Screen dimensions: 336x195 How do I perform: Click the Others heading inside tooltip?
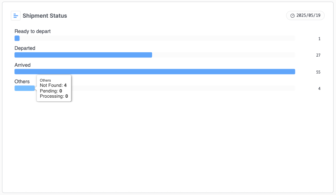(x=45, y=80)
